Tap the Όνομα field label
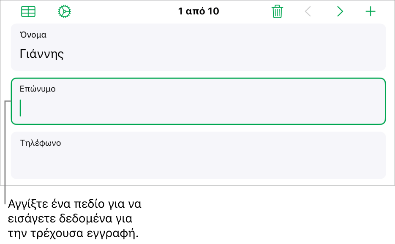Viewport: 395px width, 244px height. coord(33,35)
